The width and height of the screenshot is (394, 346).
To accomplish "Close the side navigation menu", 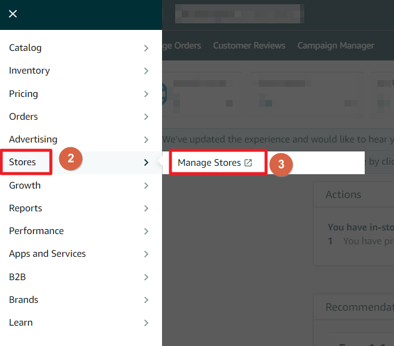I will 13,14.
